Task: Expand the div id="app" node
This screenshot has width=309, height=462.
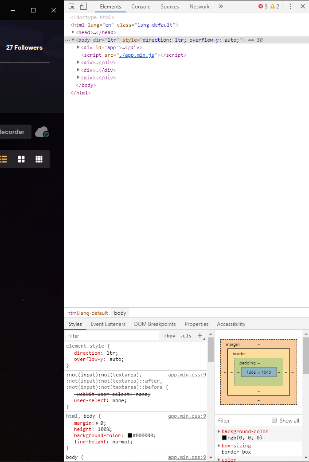Action: coord(78,47)
